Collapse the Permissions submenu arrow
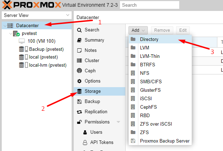Image resolution: width=223 pixels, height=151 pixels. pyautogui.click(x=118, y=122)
